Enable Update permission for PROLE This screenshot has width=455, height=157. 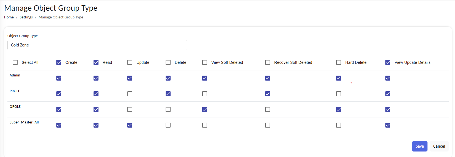coord(130,94)
